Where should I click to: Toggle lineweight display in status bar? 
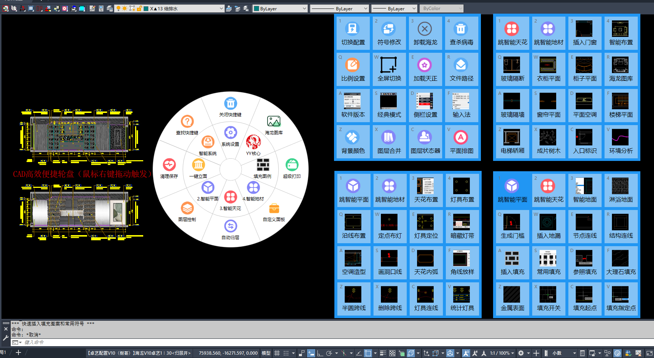[383, 353]
